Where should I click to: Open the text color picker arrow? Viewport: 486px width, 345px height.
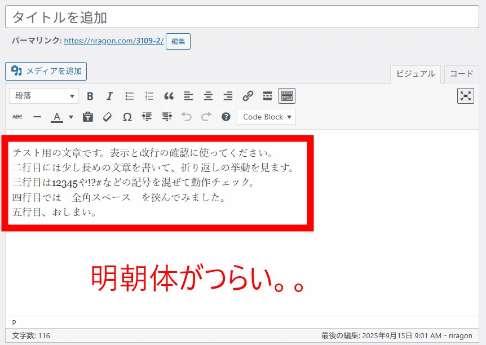71,117
